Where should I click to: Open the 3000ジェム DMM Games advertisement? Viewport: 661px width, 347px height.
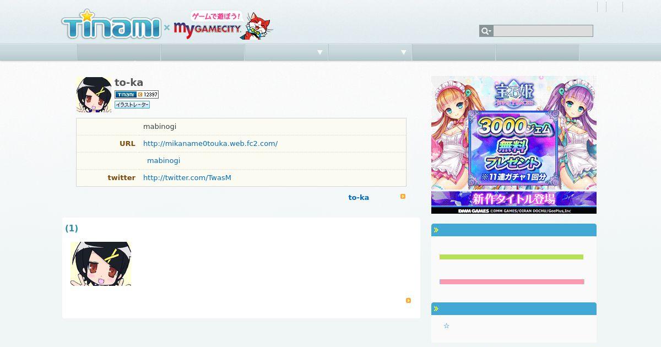click(514, 145)
